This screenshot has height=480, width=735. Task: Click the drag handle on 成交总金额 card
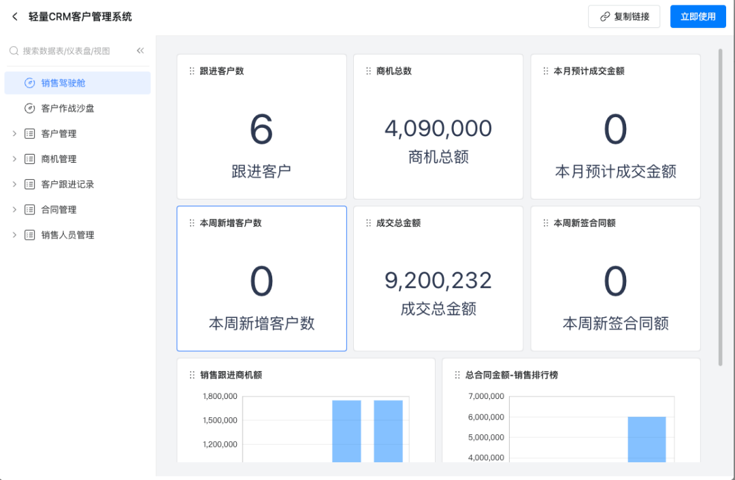click(368, 223)
